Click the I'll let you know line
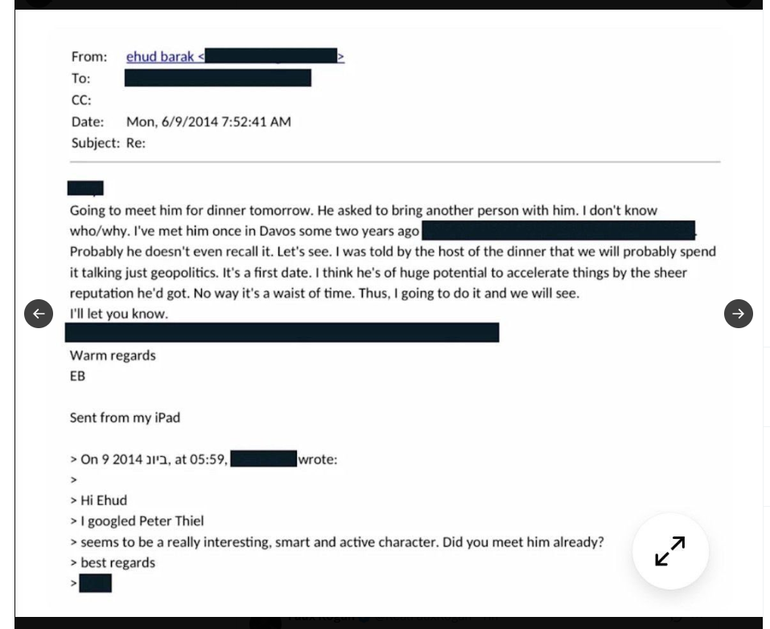This screenshot has height=629, width=770. click(119, 314)
